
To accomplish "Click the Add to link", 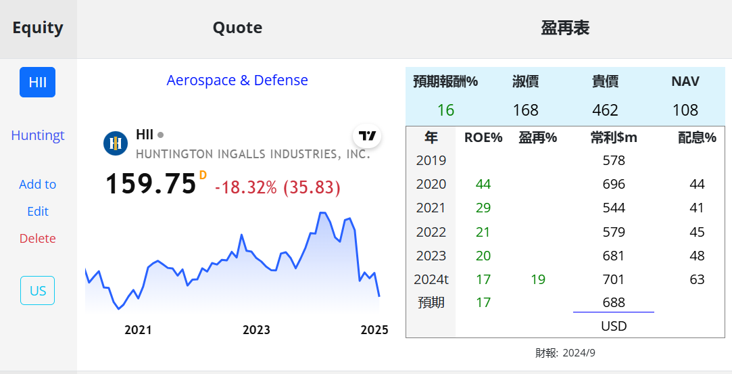I will point(38,185).
